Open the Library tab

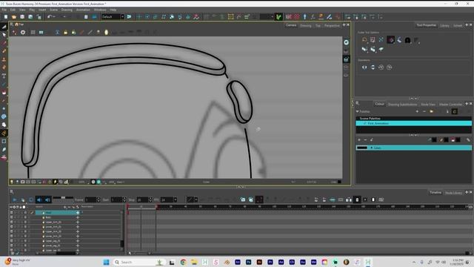tap(444, 25)
